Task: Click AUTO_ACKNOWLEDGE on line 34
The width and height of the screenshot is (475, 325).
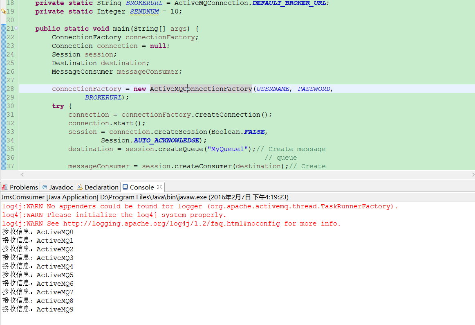Action: click(x=166, y=140)
